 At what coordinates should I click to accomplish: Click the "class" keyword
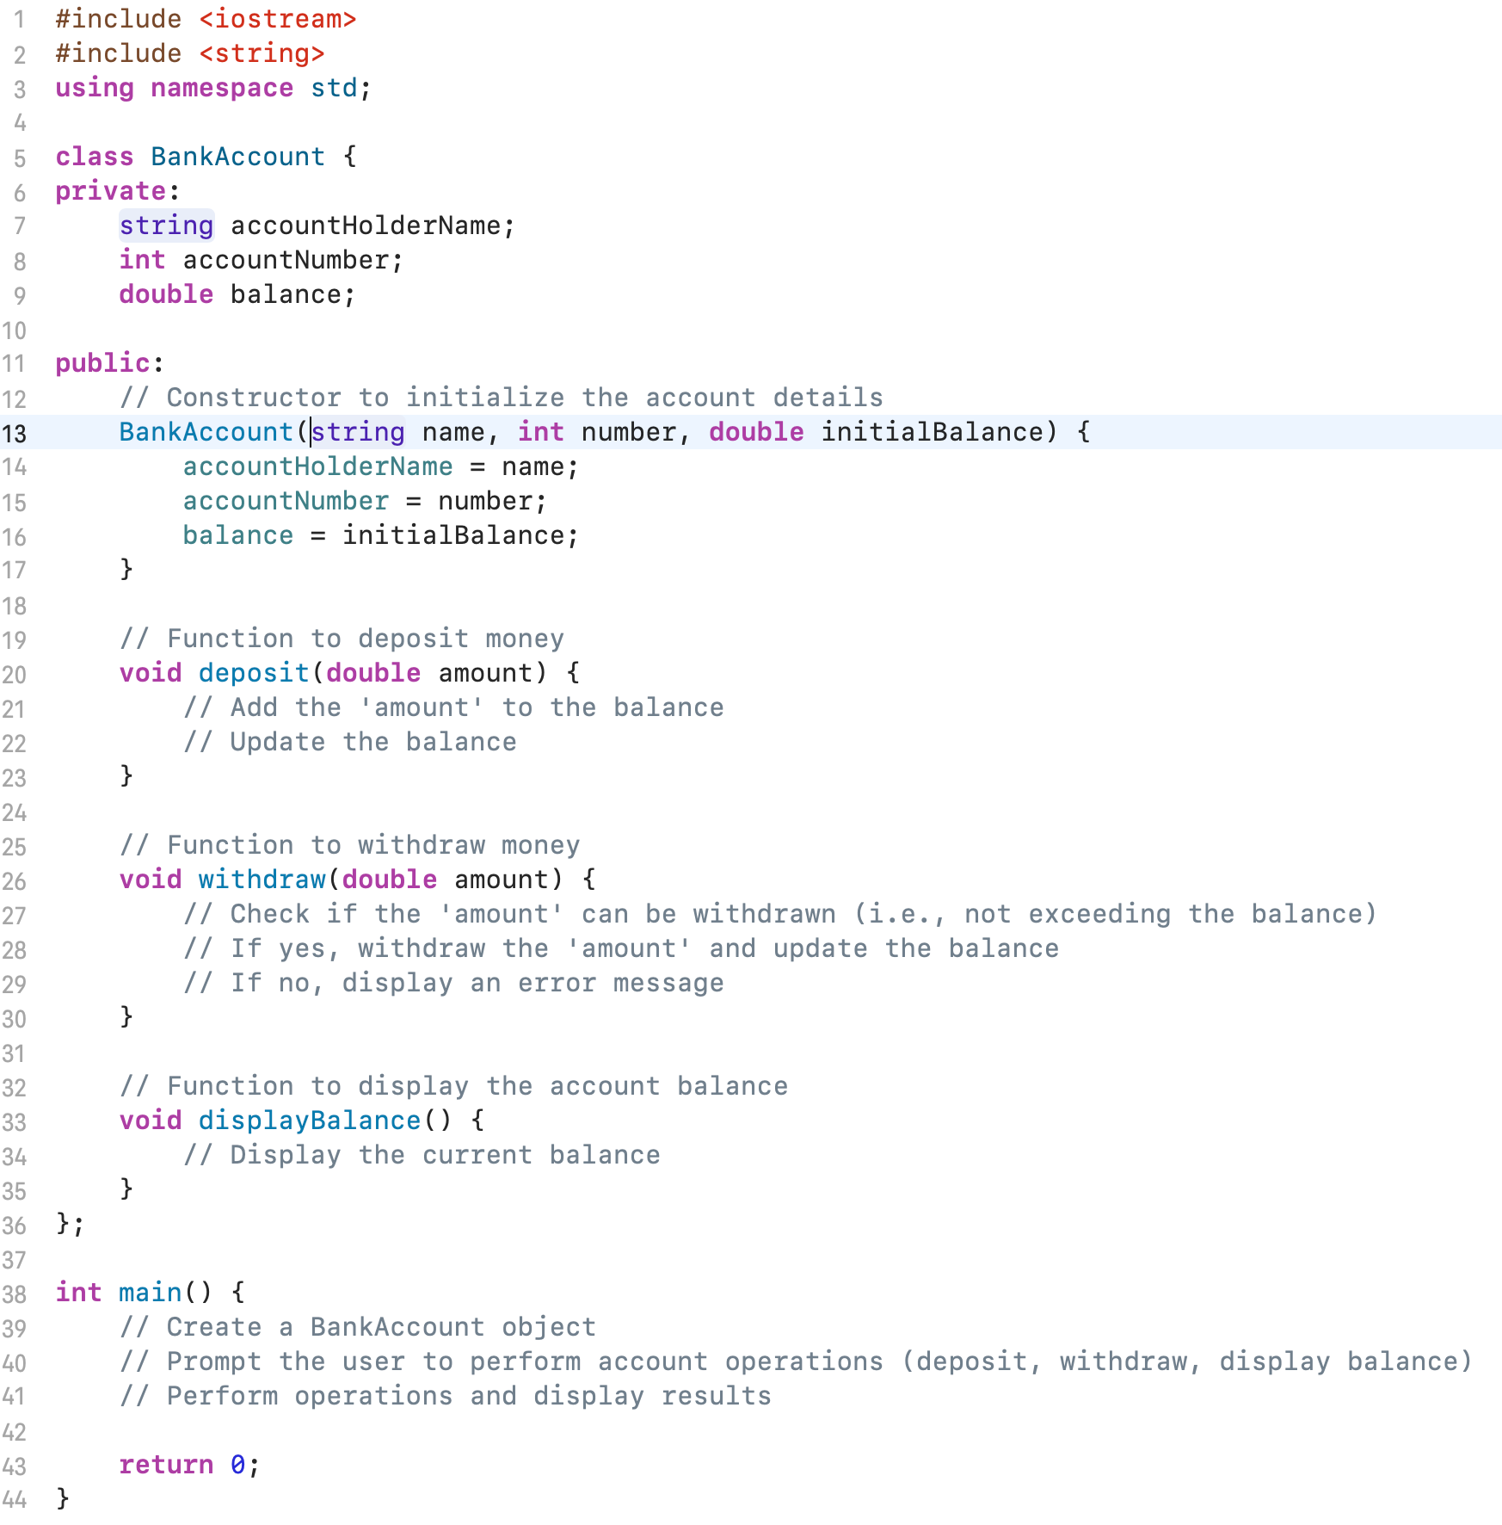click(x=95, y=157)
